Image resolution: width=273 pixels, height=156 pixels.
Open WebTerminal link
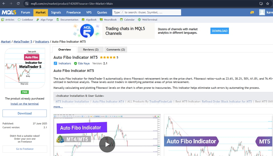148,20
